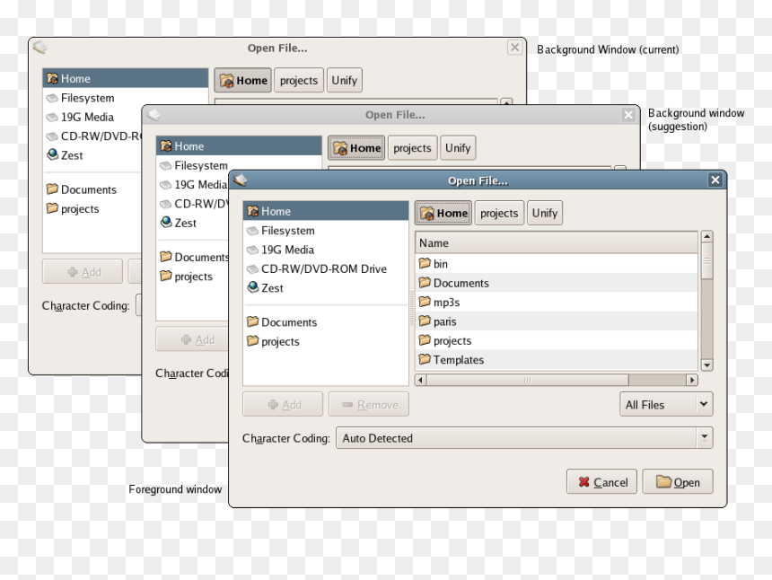Click projects path button in foreground window
772x580 pixels.
[499, 213]
